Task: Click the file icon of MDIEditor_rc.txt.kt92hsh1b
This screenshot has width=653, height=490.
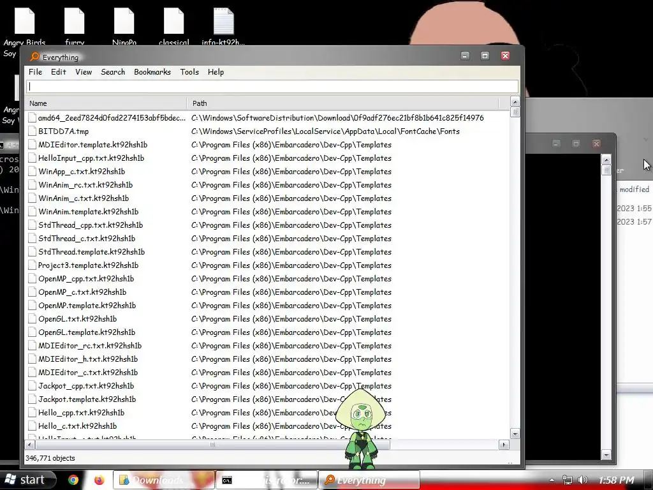Action: [32, 345]
